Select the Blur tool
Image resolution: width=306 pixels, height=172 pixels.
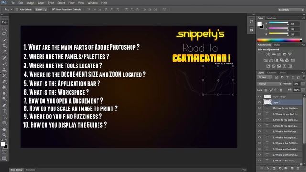tap(4, 93)
